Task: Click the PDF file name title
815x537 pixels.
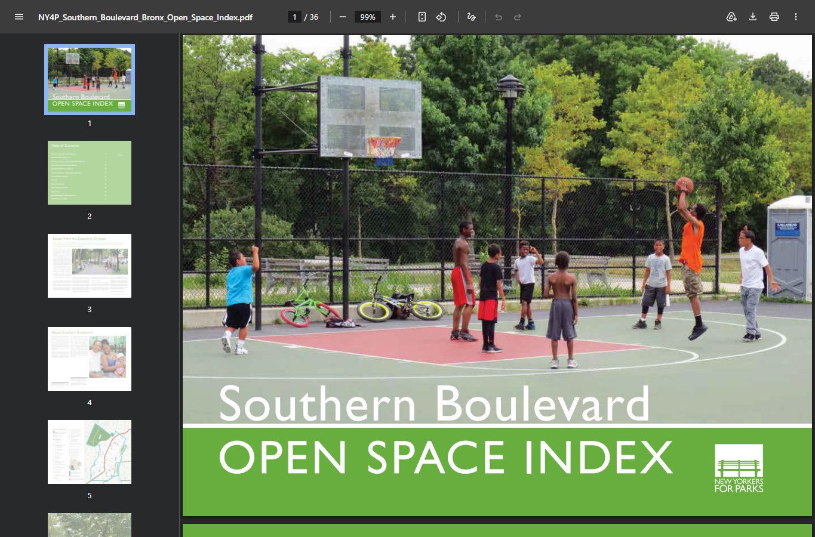Action: 145,17
